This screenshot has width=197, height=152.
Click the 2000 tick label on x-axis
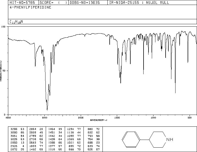tap(81, 118)
